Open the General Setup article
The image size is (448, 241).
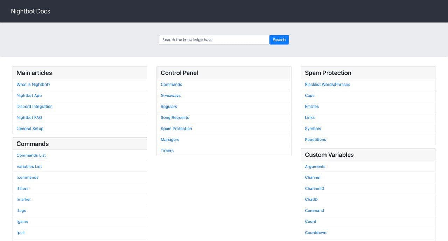point(30,129)
